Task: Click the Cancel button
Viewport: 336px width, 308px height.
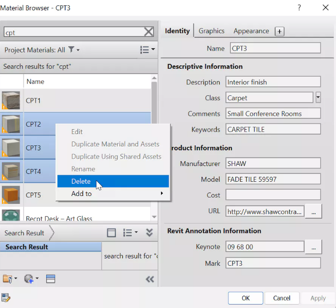Action: pos(282,298)
